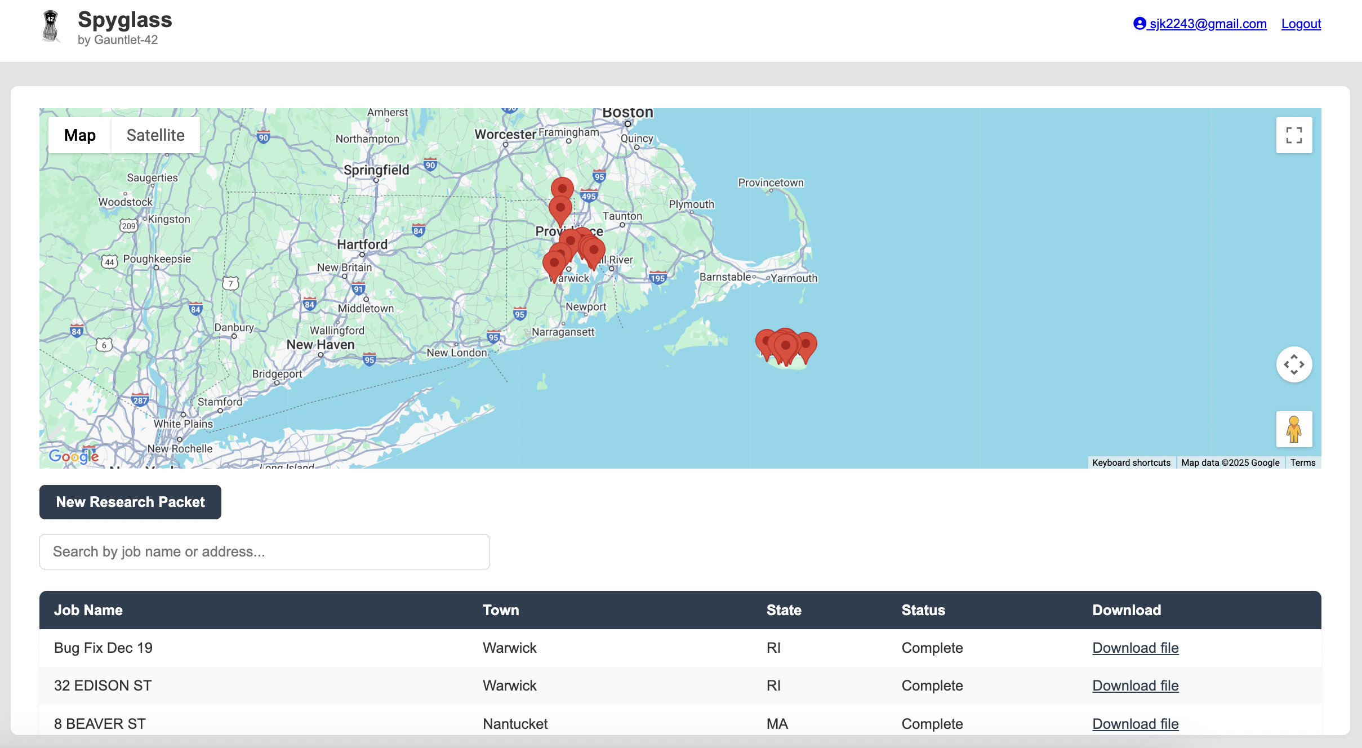The image size is (1362, 748).
Task: Download file for 8 BEAVER ST
Action: [1135, 724]
